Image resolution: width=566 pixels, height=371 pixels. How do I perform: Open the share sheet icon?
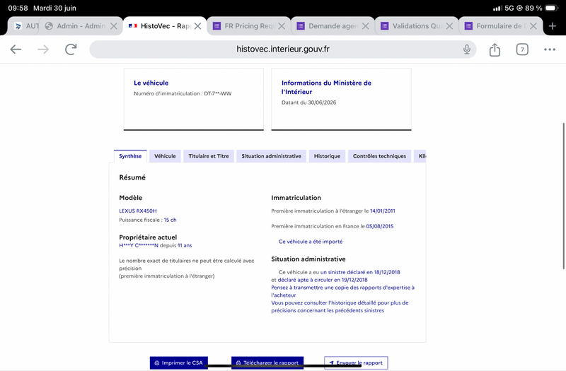pyautogui.click(x=495, y=49)
